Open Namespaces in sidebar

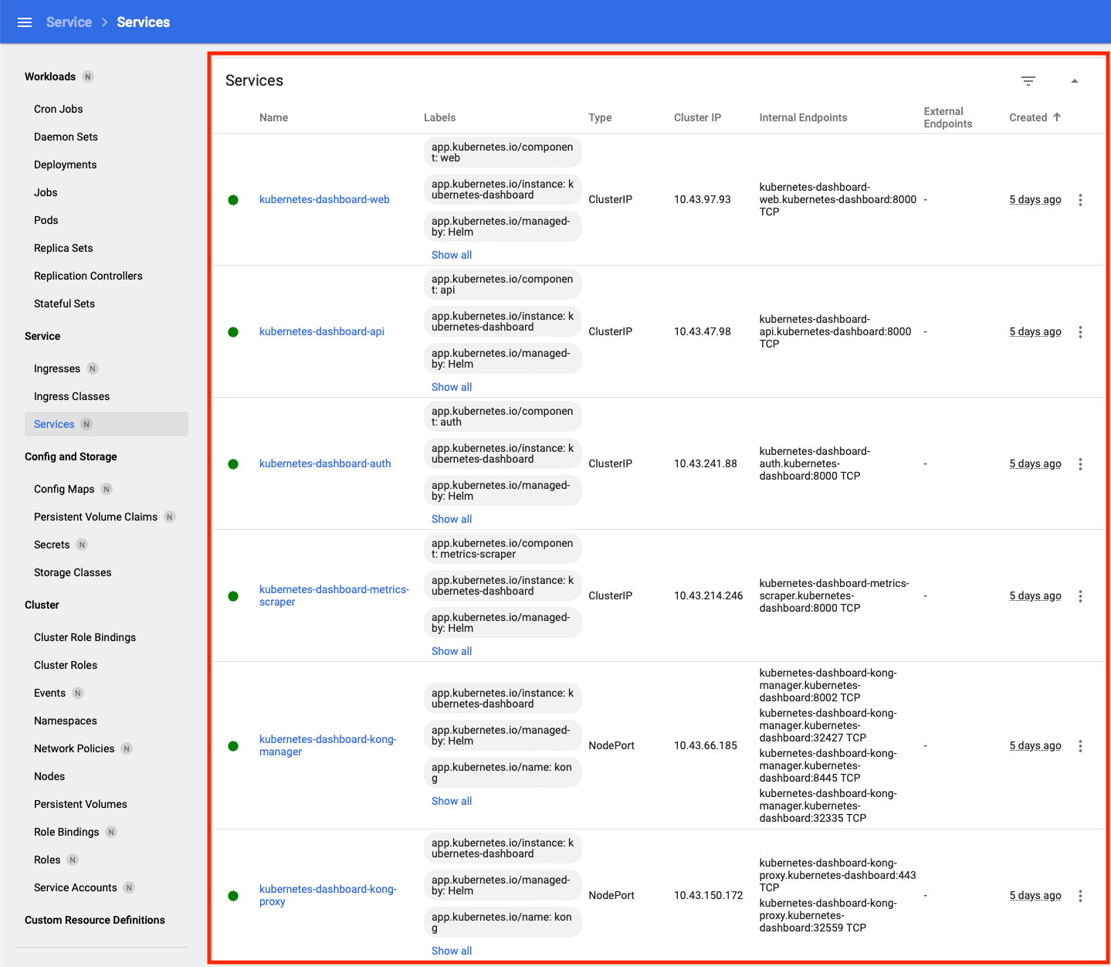point(66,721)
